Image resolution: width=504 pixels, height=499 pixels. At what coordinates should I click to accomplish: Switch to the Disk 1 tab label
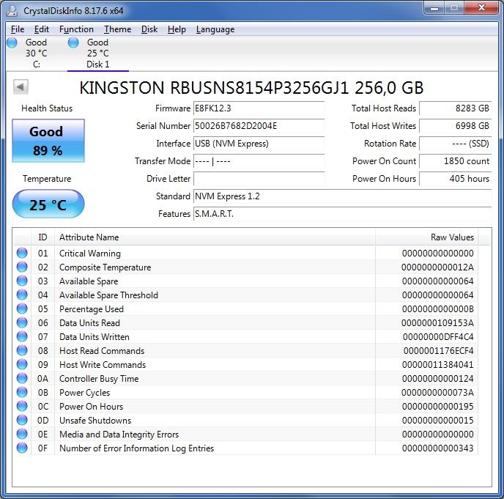pos(97,64)
